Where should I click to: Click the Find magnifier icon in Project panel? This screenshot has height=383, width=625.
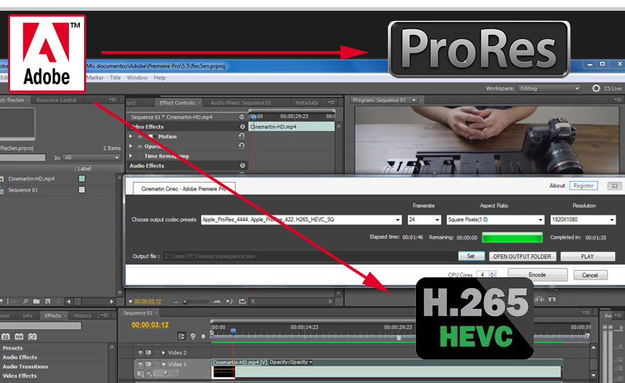(x=26, y=301)
